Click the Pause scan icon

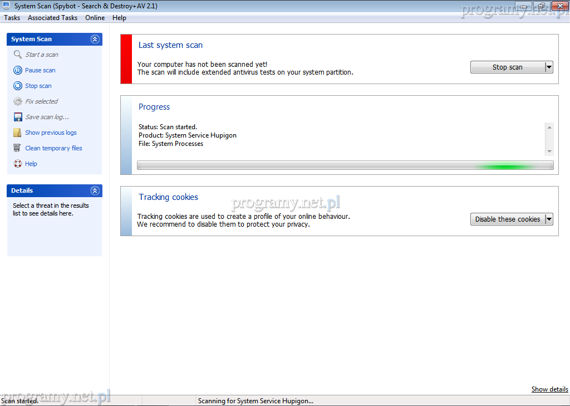tap(18, 70)
